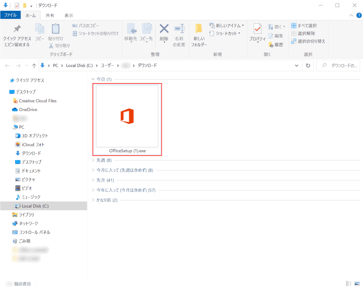Go forward with right arrow
Image resolution: width=363 pixels, height=288 pixels.
(x=18, y=66)
